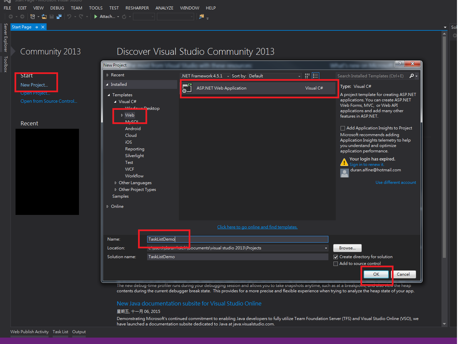Open the EDIT menu

point(22,8)
